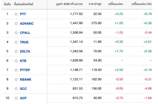
Task: Toggle favorite star for PTT
Action: 16,14
